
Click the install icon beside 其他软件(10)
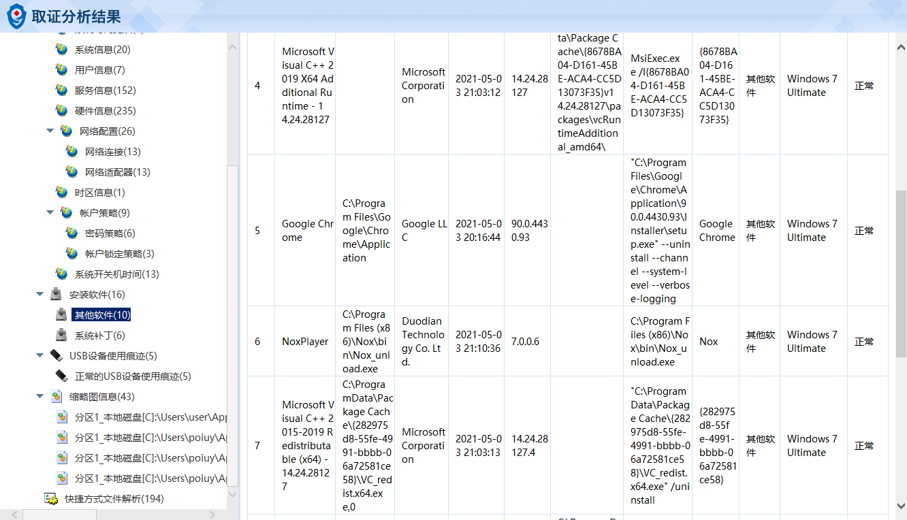[x=61, y=315]
